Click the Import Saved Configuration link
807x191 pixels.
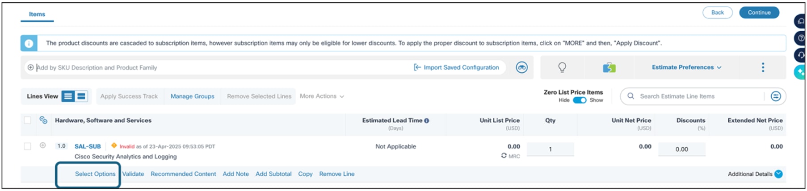(456, 67)
